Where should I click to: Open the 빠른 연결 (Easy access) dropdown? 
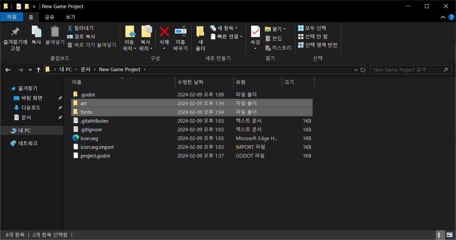(x=226, y=37)
